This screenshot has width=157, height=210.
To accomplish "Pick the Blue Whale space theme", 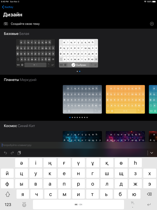I will pyautogui.click(x=82, y=136).
